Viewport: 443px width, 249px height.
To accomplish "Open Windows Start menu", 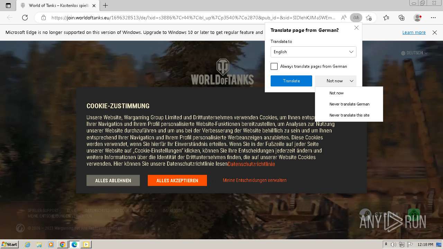I will pyautogui.click(x=9, y=245).
